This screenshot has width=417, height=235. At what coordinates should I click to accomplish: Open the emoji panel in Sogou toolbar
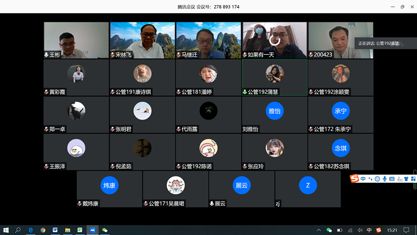377,179
